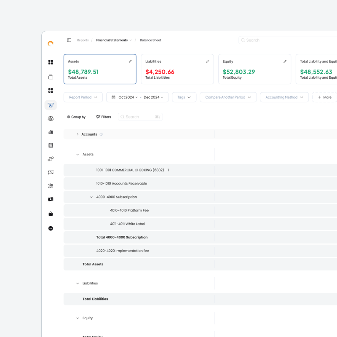Edit the Assets card with pencil icon

click(x=130, y=62)
